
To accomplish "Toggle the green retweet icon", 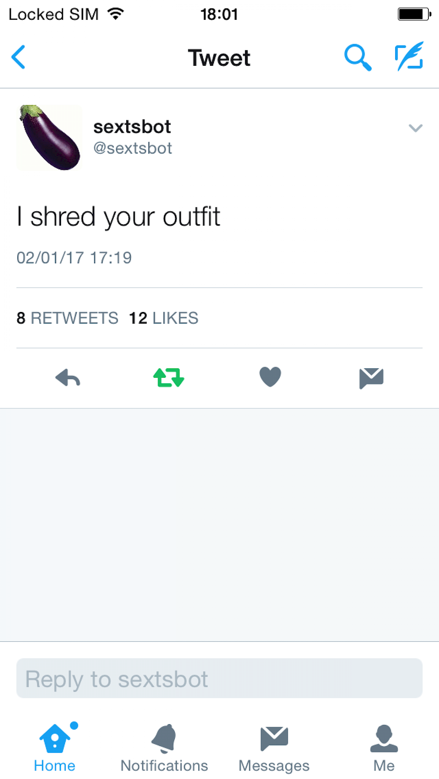I will (169, 377).
